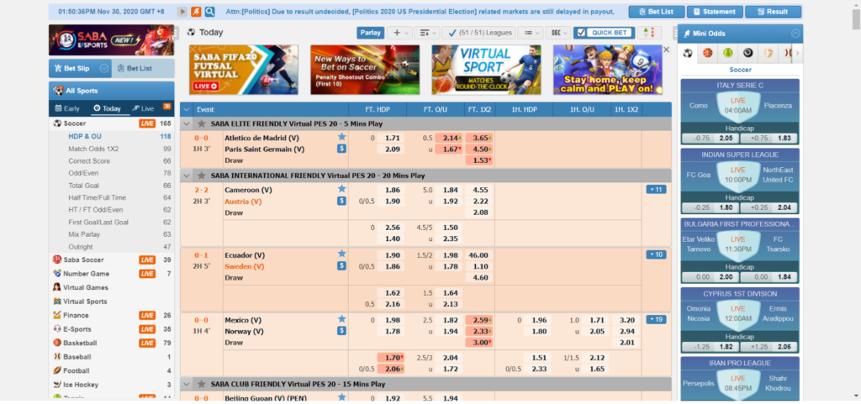Expand 10 more markets for Ecuador match

[x=656, y=254]
